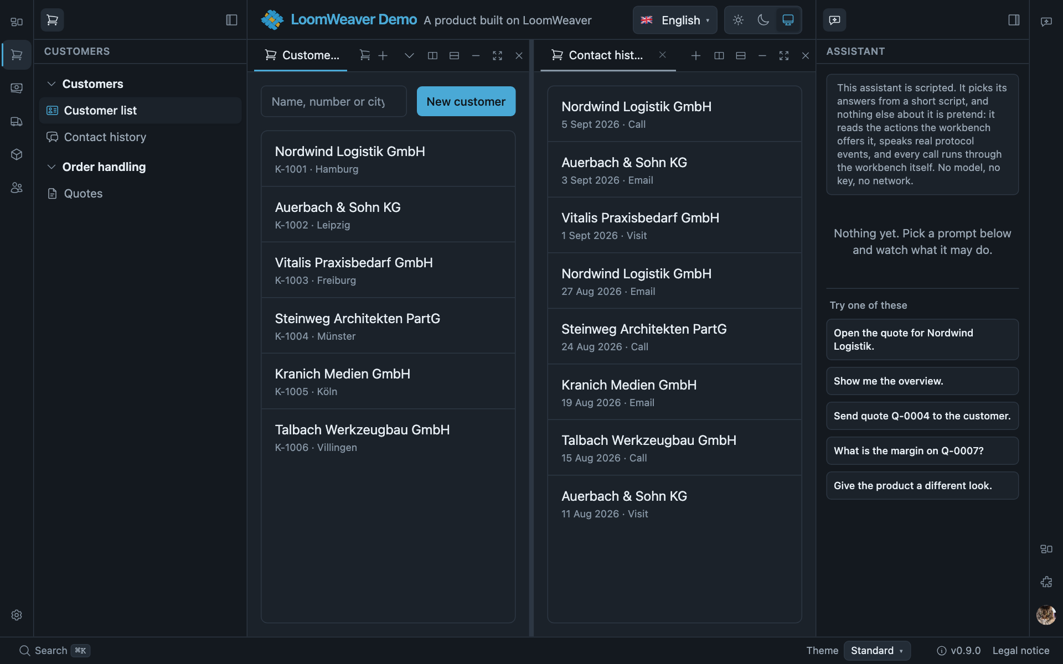This screenshot has width=1063, height=664.
Task: Open the package box icon in activity bar
Action: 17,154
